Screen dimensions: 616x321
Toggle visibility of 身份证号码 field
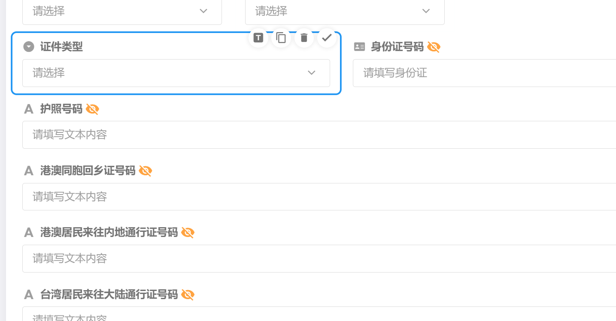pos(434,47)
